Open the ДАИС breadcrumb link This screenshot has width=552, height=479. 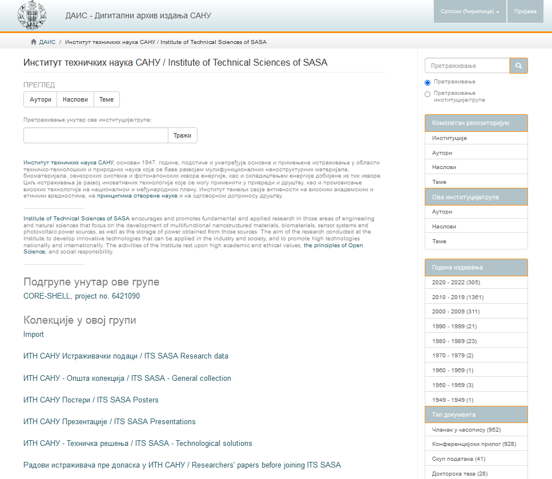coord(47,42)
